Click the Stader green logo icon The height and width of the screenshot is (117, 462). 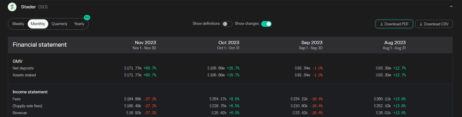pos(12,7)
